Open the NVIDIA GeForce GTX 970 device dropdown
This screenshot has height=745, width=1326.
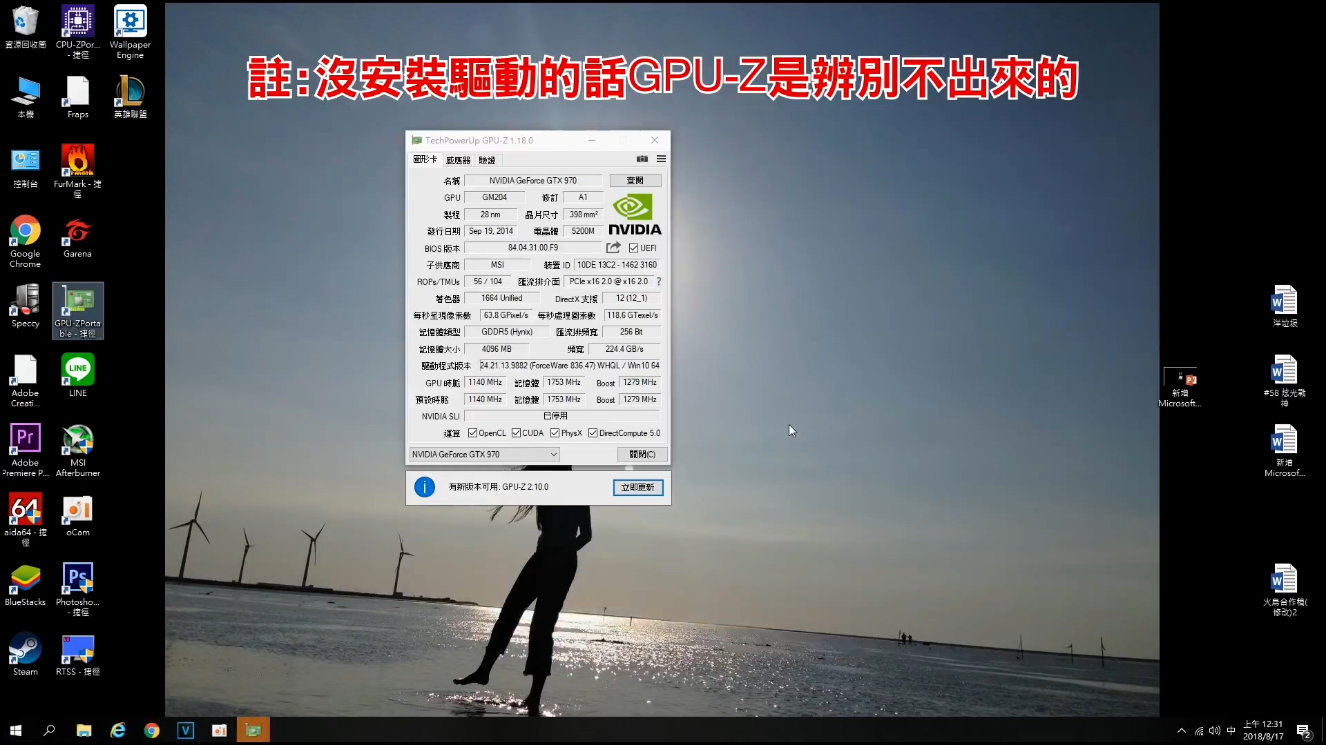[552, 454]
